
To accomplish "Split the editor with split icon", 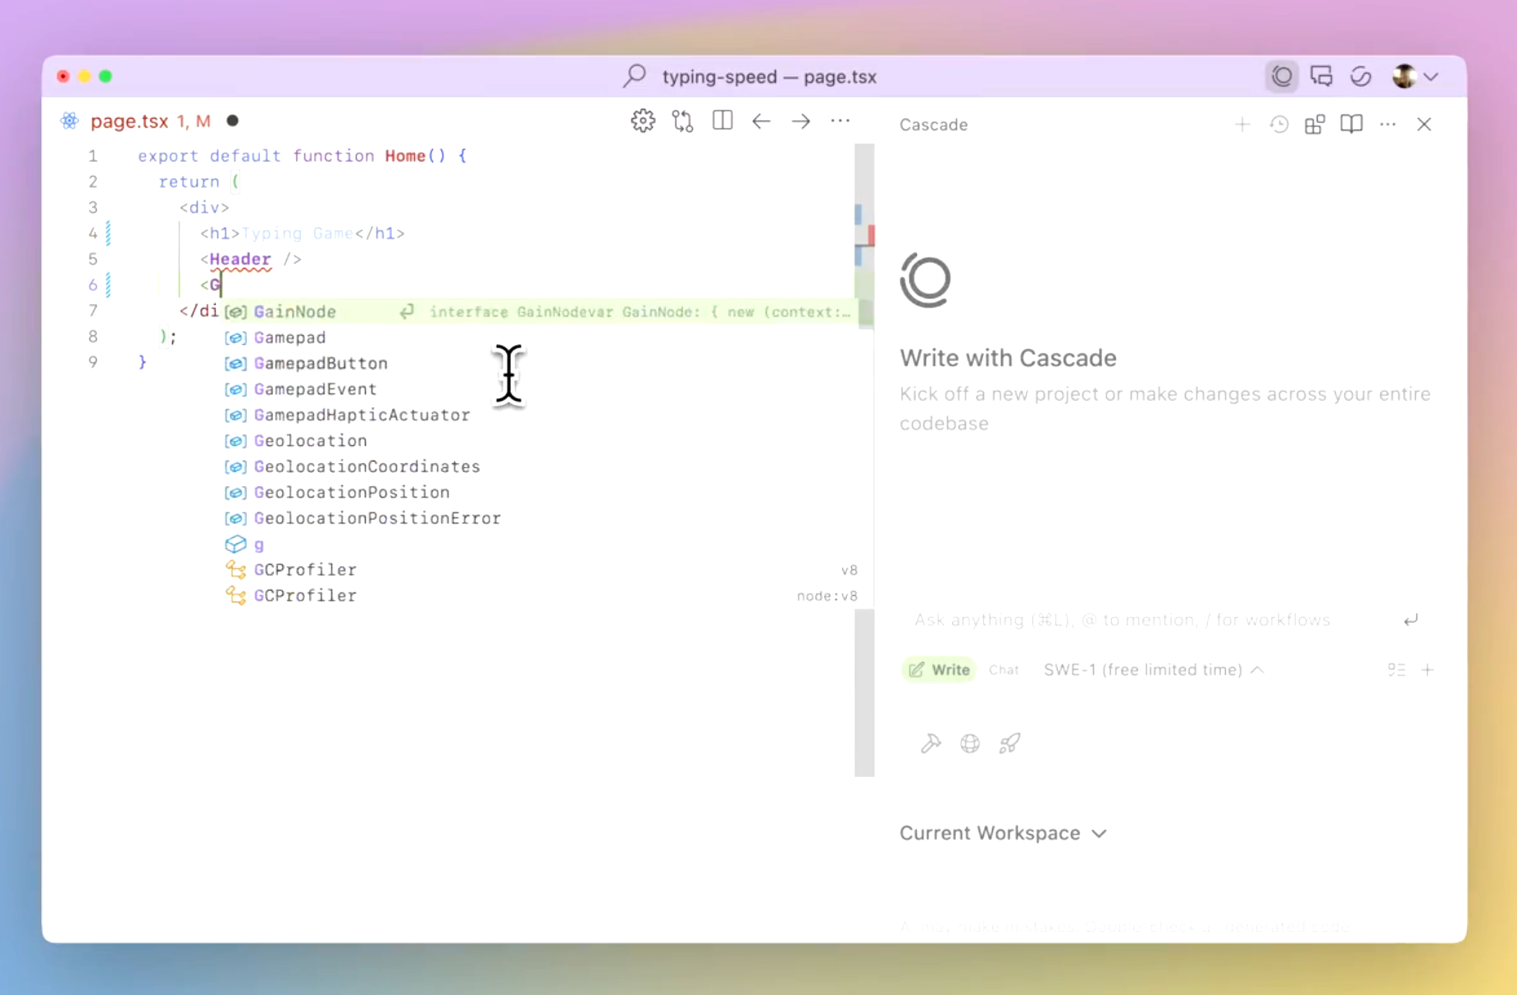I will [x=722, y=121].
